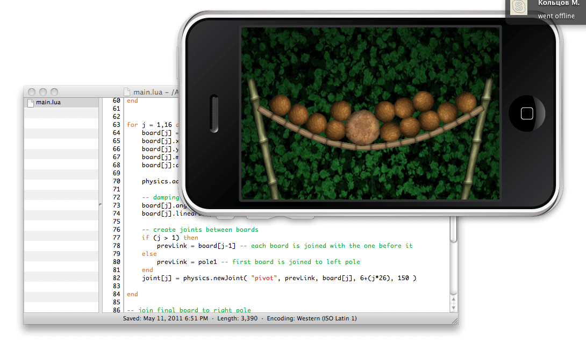Screen dimensions: 586x357
Task: Click line number 77 in the gutter
Action: 117,238
